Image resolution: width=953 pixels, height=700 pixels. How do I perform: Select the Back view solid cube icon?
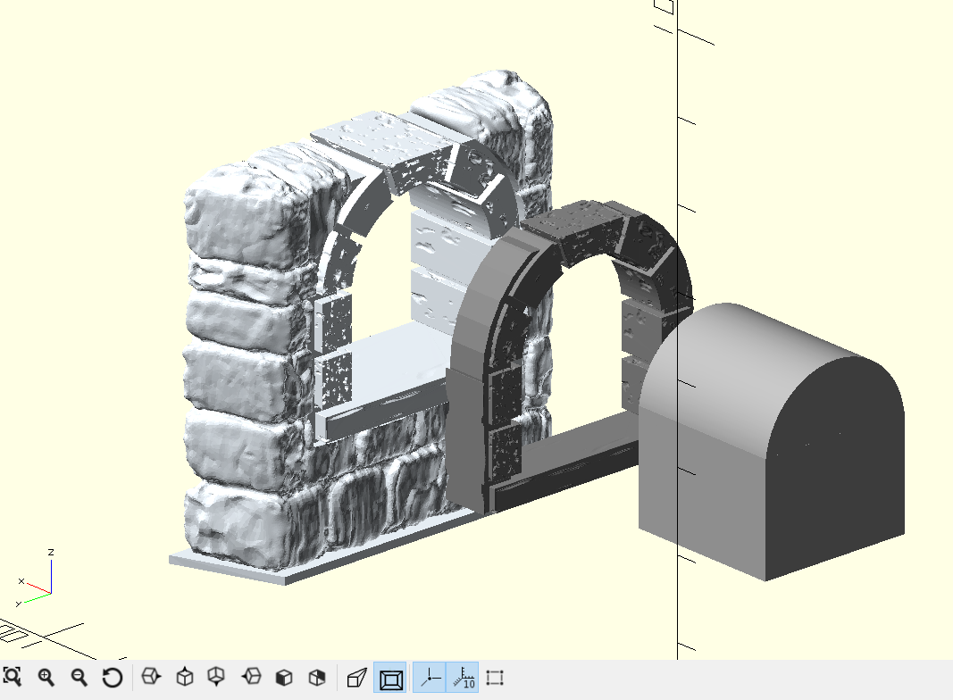click(x=316, y=678)
